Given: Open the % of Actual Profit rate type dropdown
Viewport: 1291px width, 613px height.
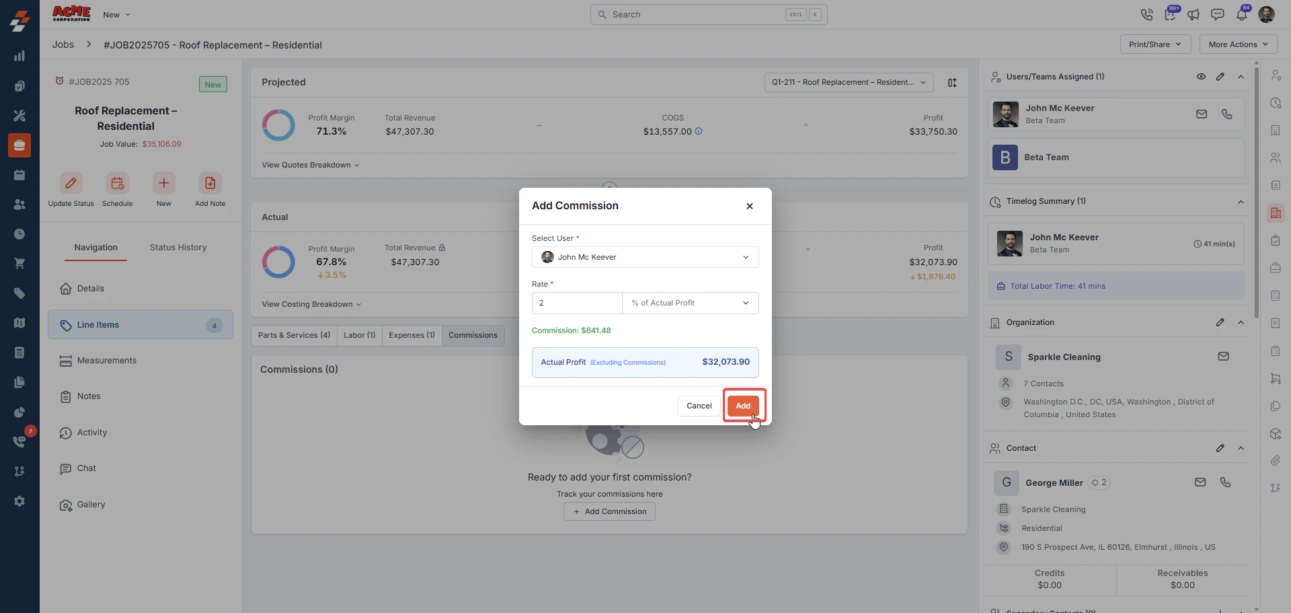Looking at the screenshot, I should click(x=691, y=303).
